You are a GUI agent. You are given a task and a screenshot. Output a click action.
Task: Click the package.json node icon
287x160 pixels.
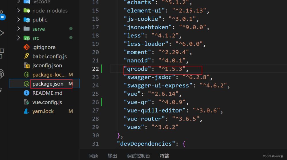click(x=26, y=84)
